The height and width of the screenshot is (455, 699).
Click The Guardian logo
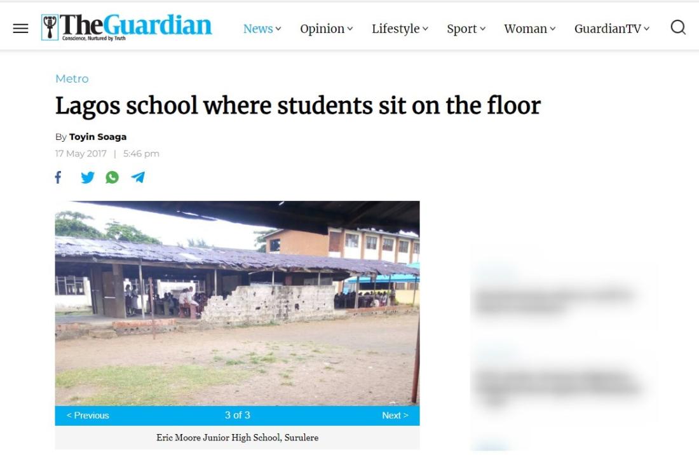point(126,27)
